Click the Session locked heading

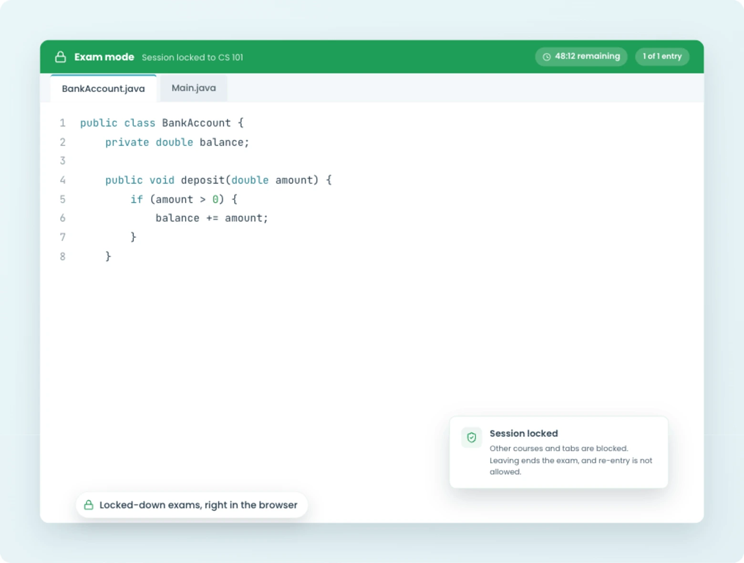524,433
